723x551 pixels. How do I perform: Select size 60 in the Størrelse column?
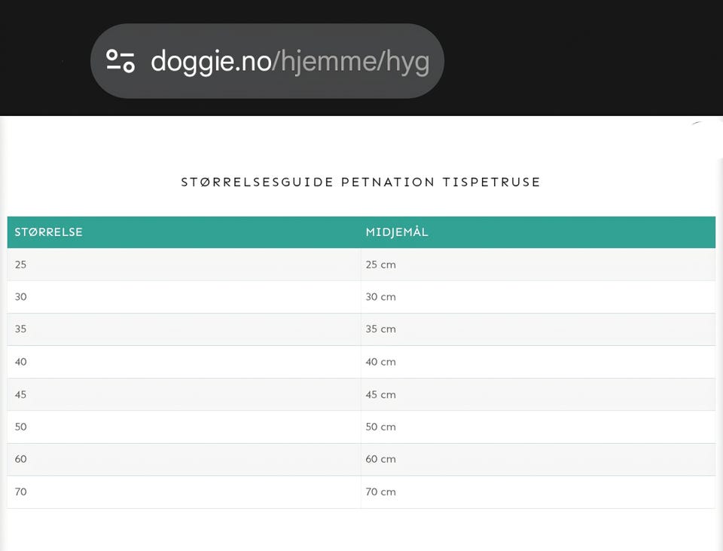point(21,459)
